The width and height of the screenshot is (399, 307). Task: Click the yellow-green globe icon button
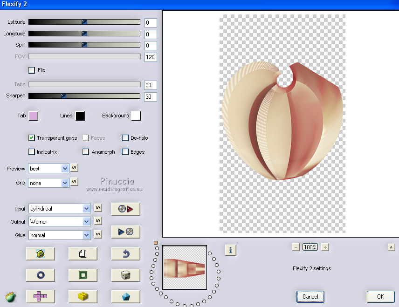(41, 253)
